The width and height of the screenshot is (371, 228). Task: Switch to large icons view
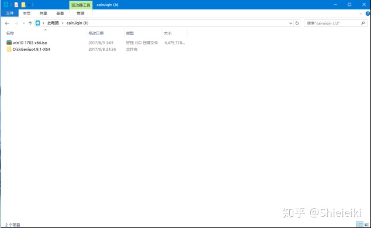(366, 224)
